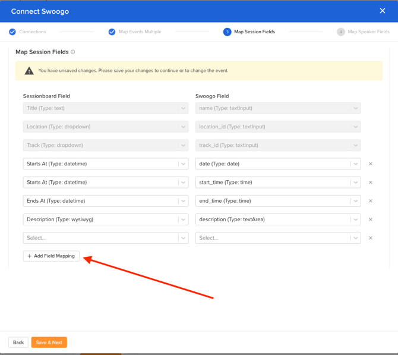Open the Description (Type: wysiwyg) dropdown
The height and width of the screenshot is (355, 398).
106,219
